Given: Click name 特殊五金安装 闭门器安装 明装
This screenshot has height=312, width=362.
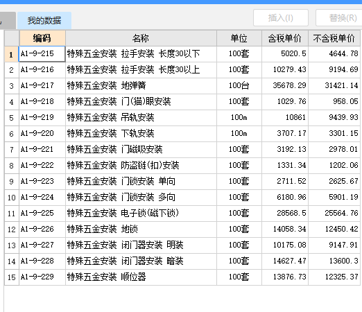Looking at the screenshot, I should [x=141, y=245].
